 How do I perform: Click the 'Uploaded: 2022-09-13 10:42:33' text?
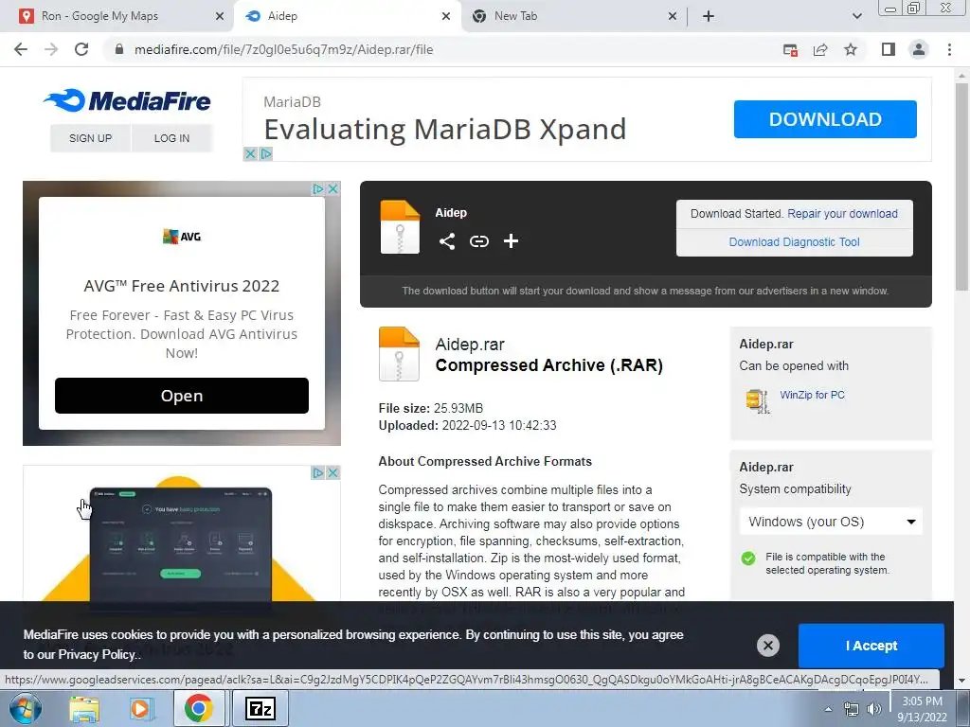(467, 425)
